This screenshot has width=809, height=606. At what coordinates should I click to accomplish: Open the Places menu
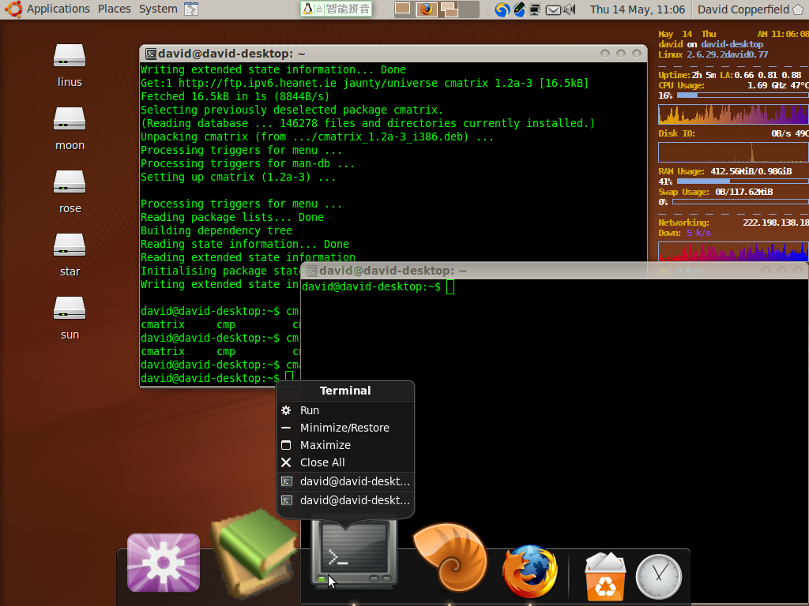[114, 9]
